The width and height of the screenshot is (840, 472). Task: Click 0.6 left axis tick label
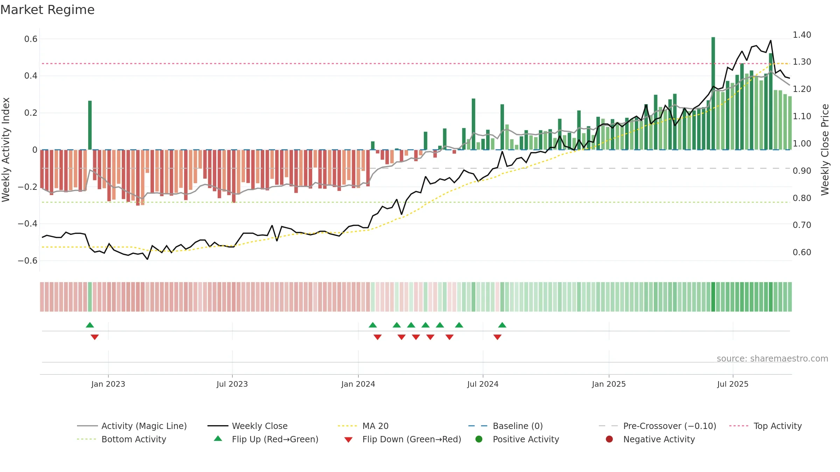31,39
